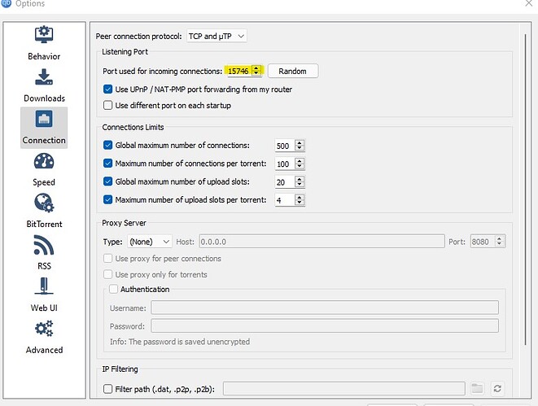The width and height of the screenshot is (538, 406).
Task: Adjust the global upload slots spinner
Action: coord(300,181)
